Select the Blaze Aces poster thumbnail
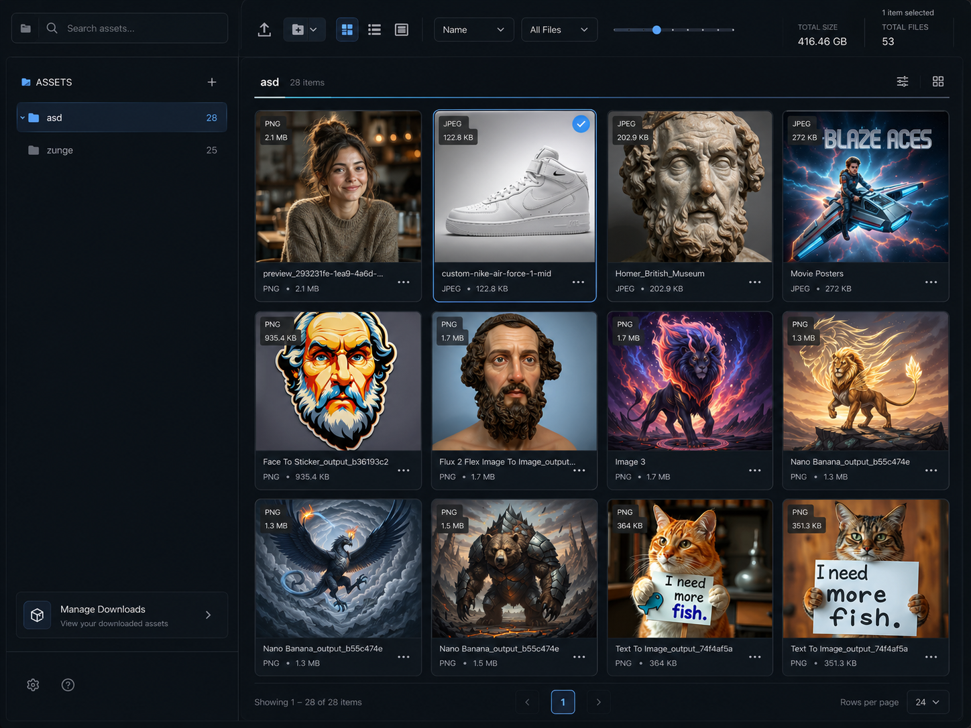The height and width of the screenshot is (728, 971). coord(866,187)
